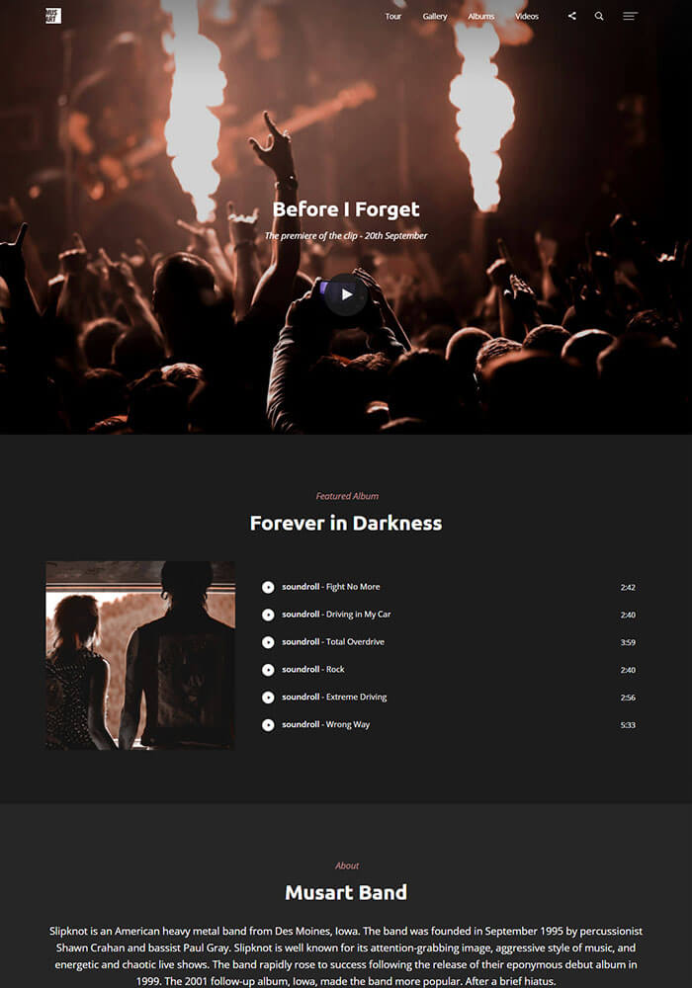Open the Gallery menu item
Viewport: 692px width, 988px height.
435,17
